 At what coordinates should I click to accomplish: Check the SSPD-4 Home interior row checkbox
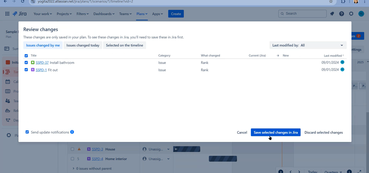click(x=72, y=159)
